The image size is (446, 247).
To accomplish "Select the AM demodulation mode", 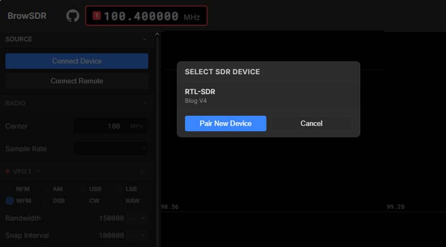I will coord(54,189).
